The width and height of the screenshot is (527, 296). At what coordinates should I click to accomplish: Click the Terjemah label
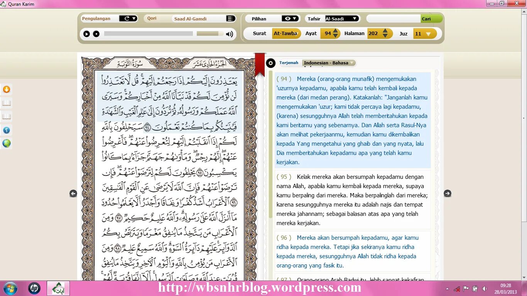(x=289, y=62)
